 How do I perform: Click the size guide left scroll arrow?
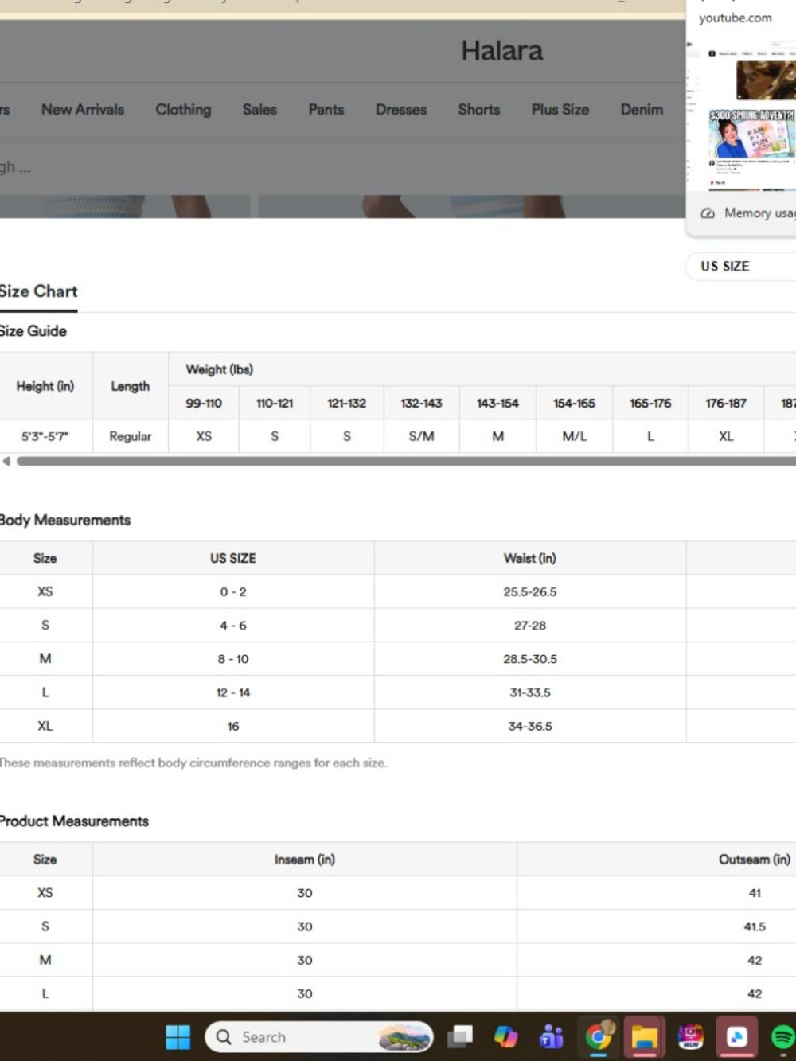[x=6, y=461]
